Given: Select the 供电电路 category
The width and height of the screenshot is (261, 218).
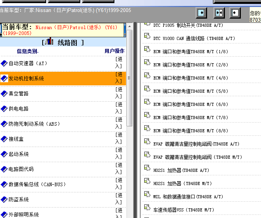Looking at the screenshot, I should point(19,109).
